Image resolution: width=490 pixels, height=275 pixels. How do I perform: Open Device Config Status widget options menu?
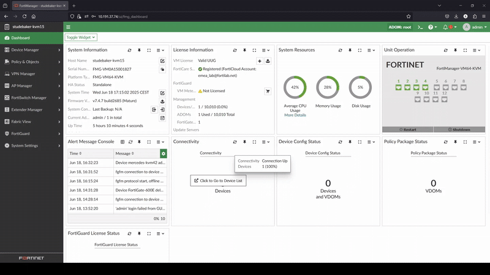click(371, 142)
